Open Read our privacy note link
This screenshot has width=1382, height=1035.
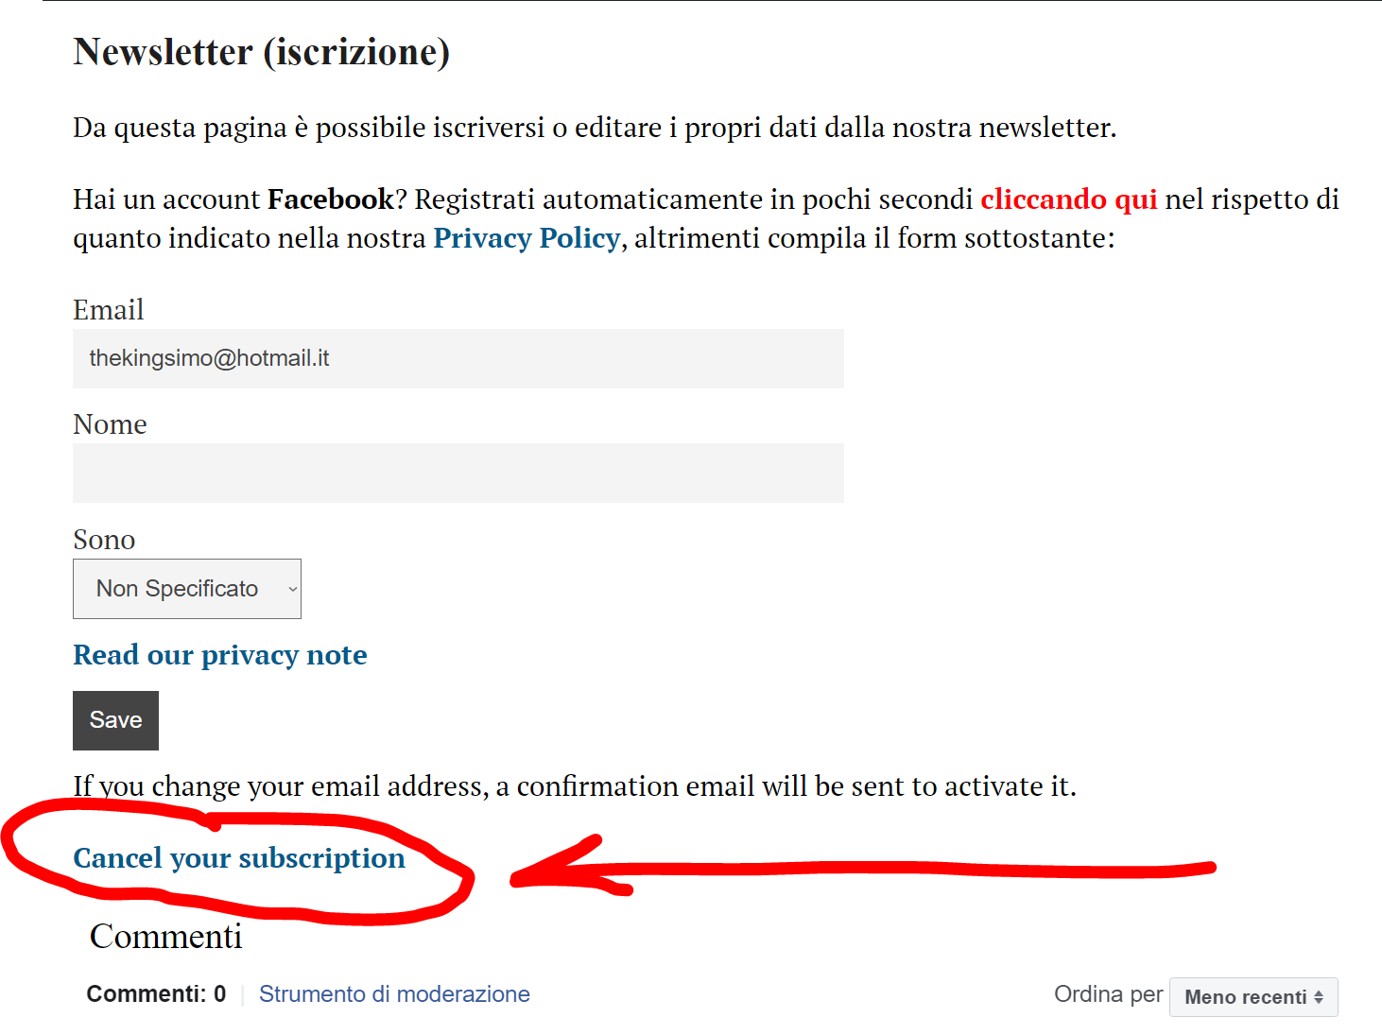click(220, 655)
